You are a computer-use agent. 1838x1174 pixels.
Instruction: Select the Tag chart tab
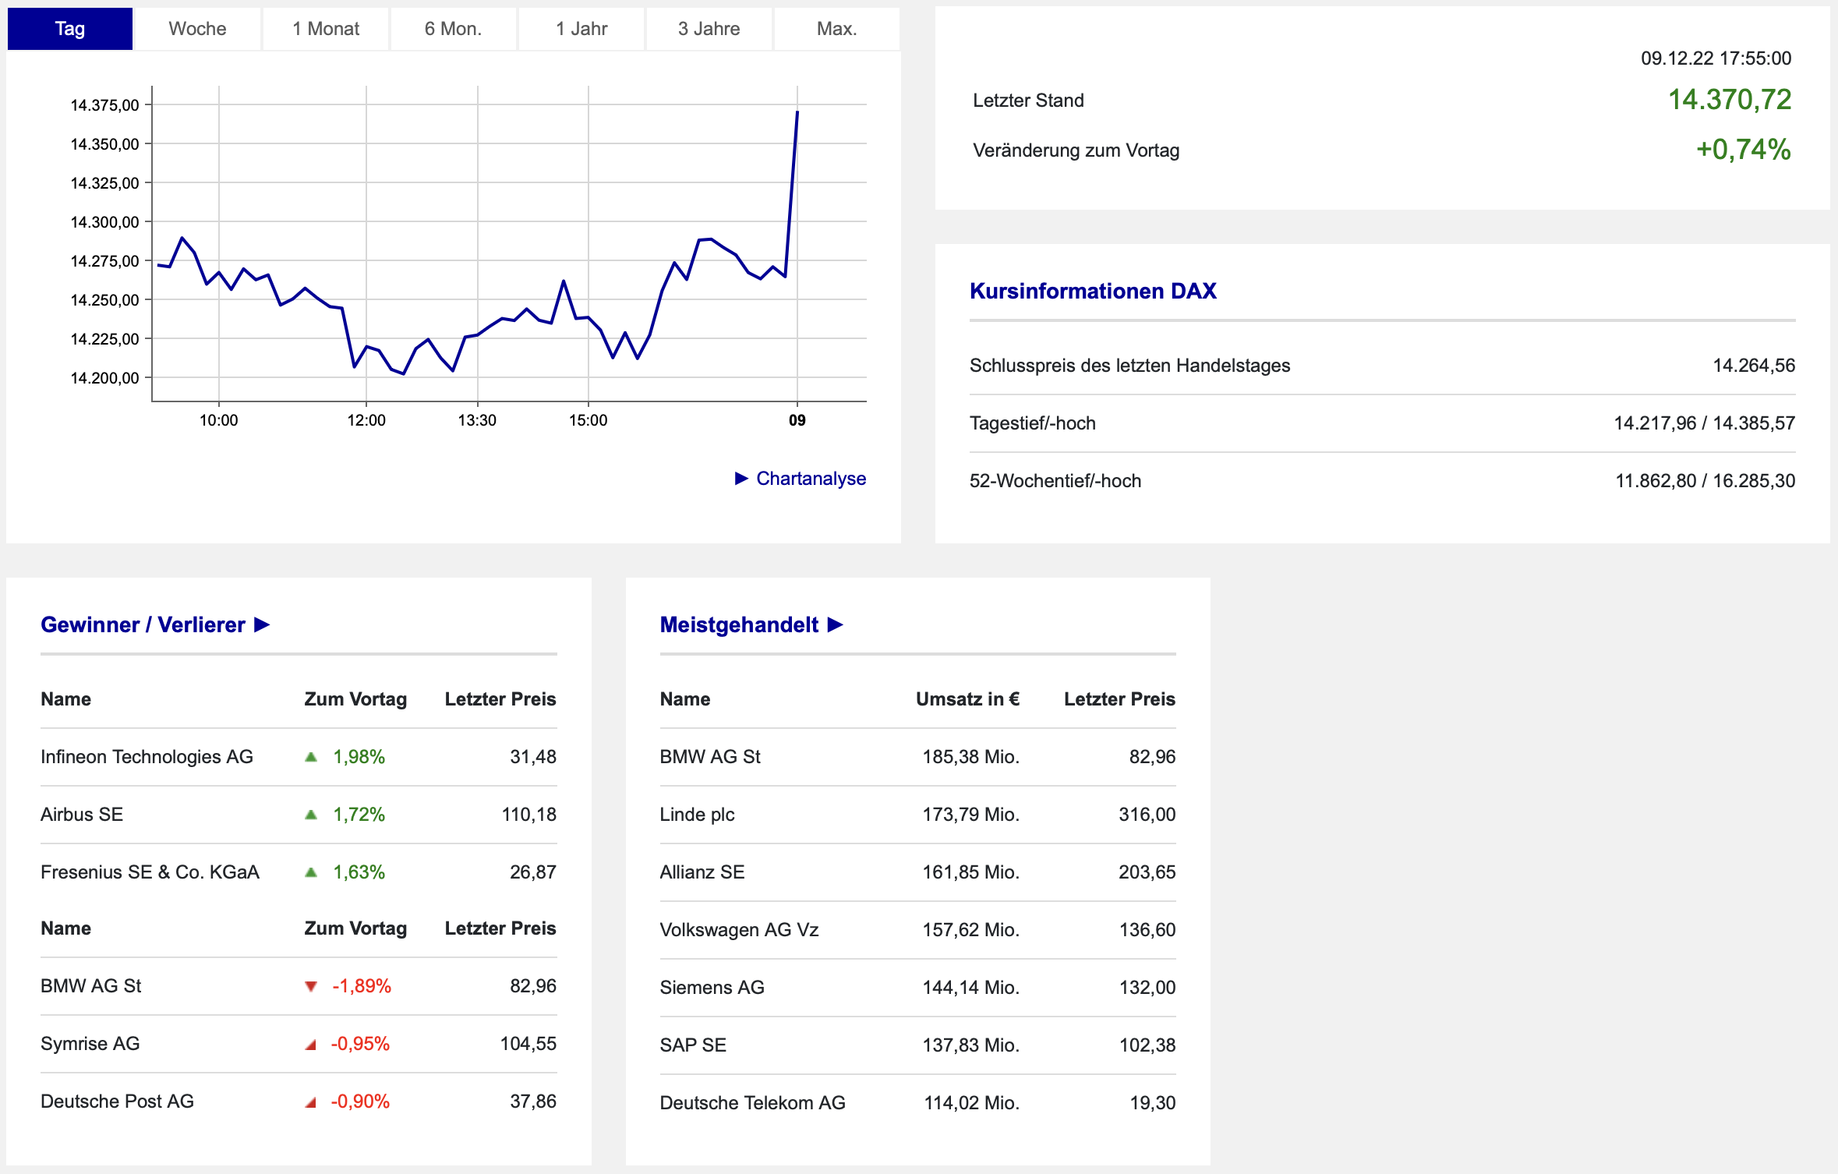pyautogui.click(x=69, y=29)
